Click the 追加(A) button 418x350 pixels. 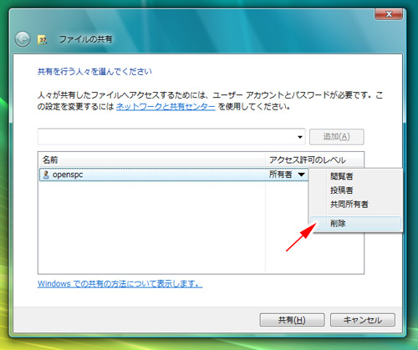point(336,137)
